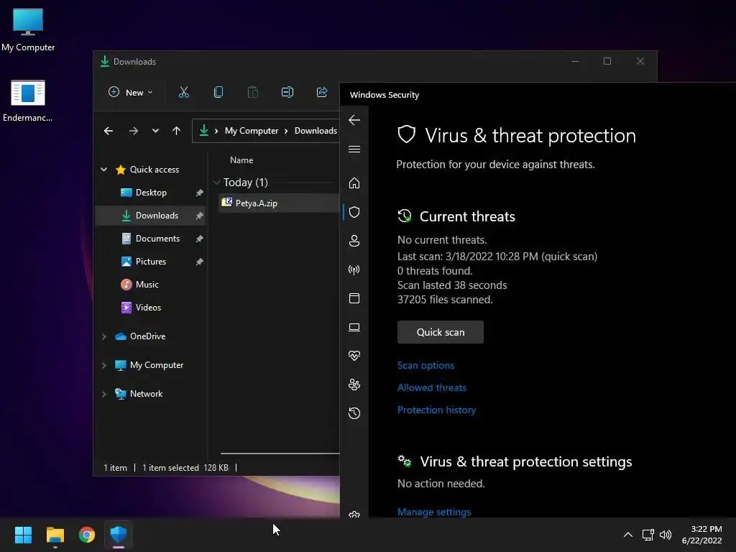Open Device performance & health heart icon
This screenshot has width=736, height=552.
[x=354, y=356]
